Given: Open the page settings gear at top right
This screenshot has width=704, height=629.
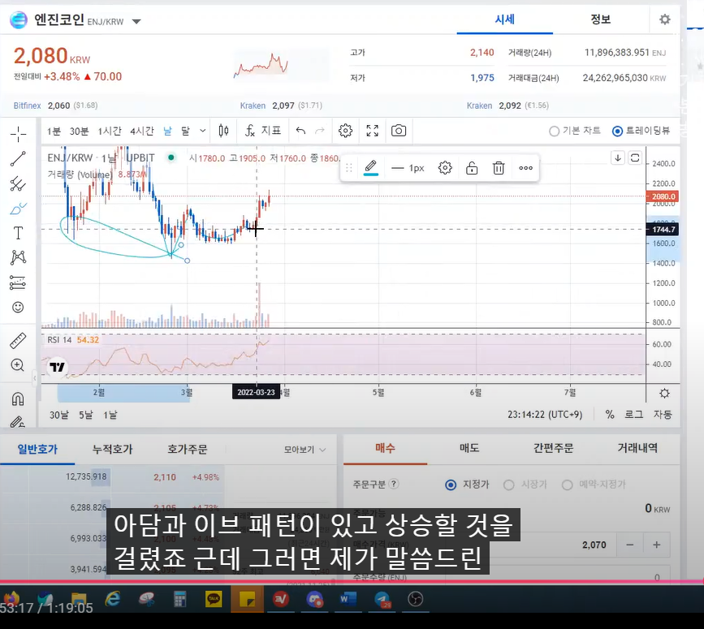Looking at the screenshot, I should point(665,19).
